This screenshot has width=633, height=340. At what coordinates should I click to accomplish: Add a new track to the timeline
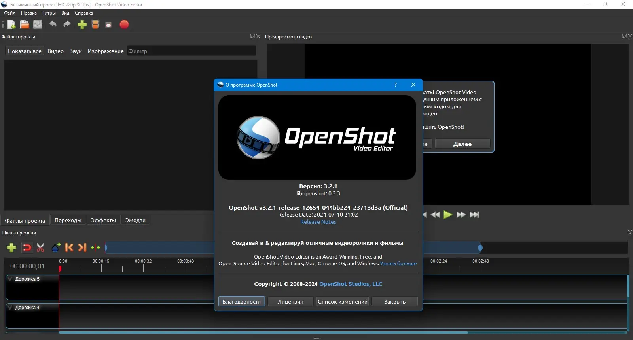pyautogui.click(x=11, y=247)
